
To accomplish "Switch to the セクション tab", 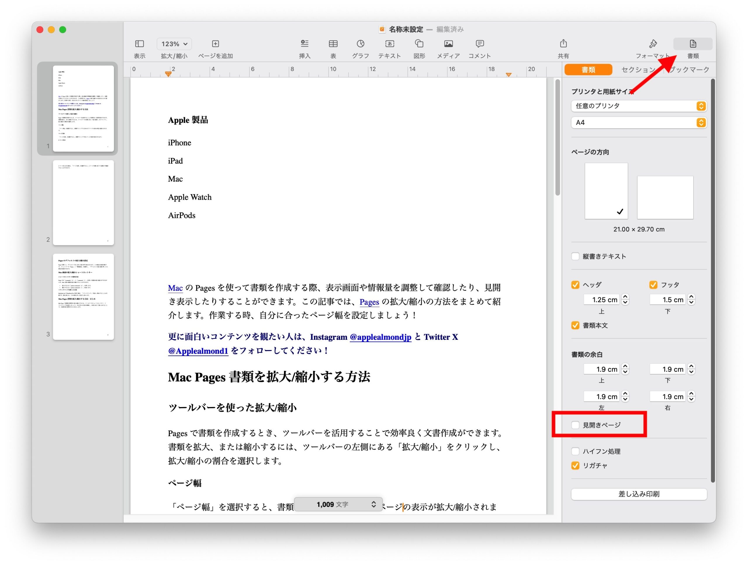I will pos(638,70).
